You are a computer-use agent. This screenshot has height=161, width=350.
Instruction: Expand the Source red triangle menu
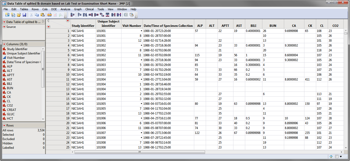point(4,27)
